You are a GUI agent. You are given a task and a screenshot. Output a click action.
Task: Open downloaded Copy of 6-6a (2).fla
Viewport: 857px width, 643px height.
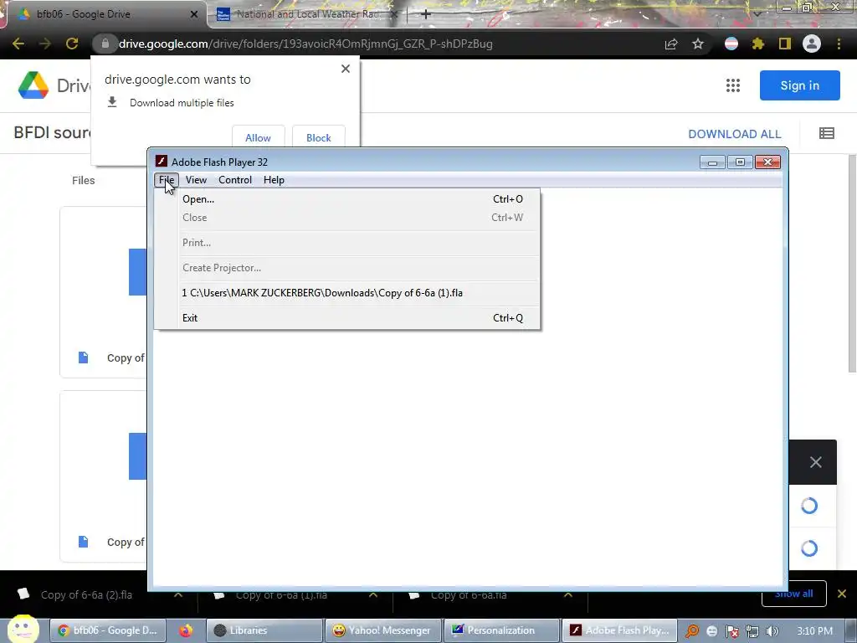(x=86, y=595)
